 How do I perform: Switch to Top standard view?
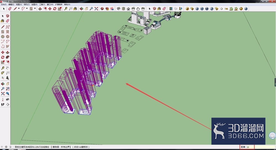point(124,9)
